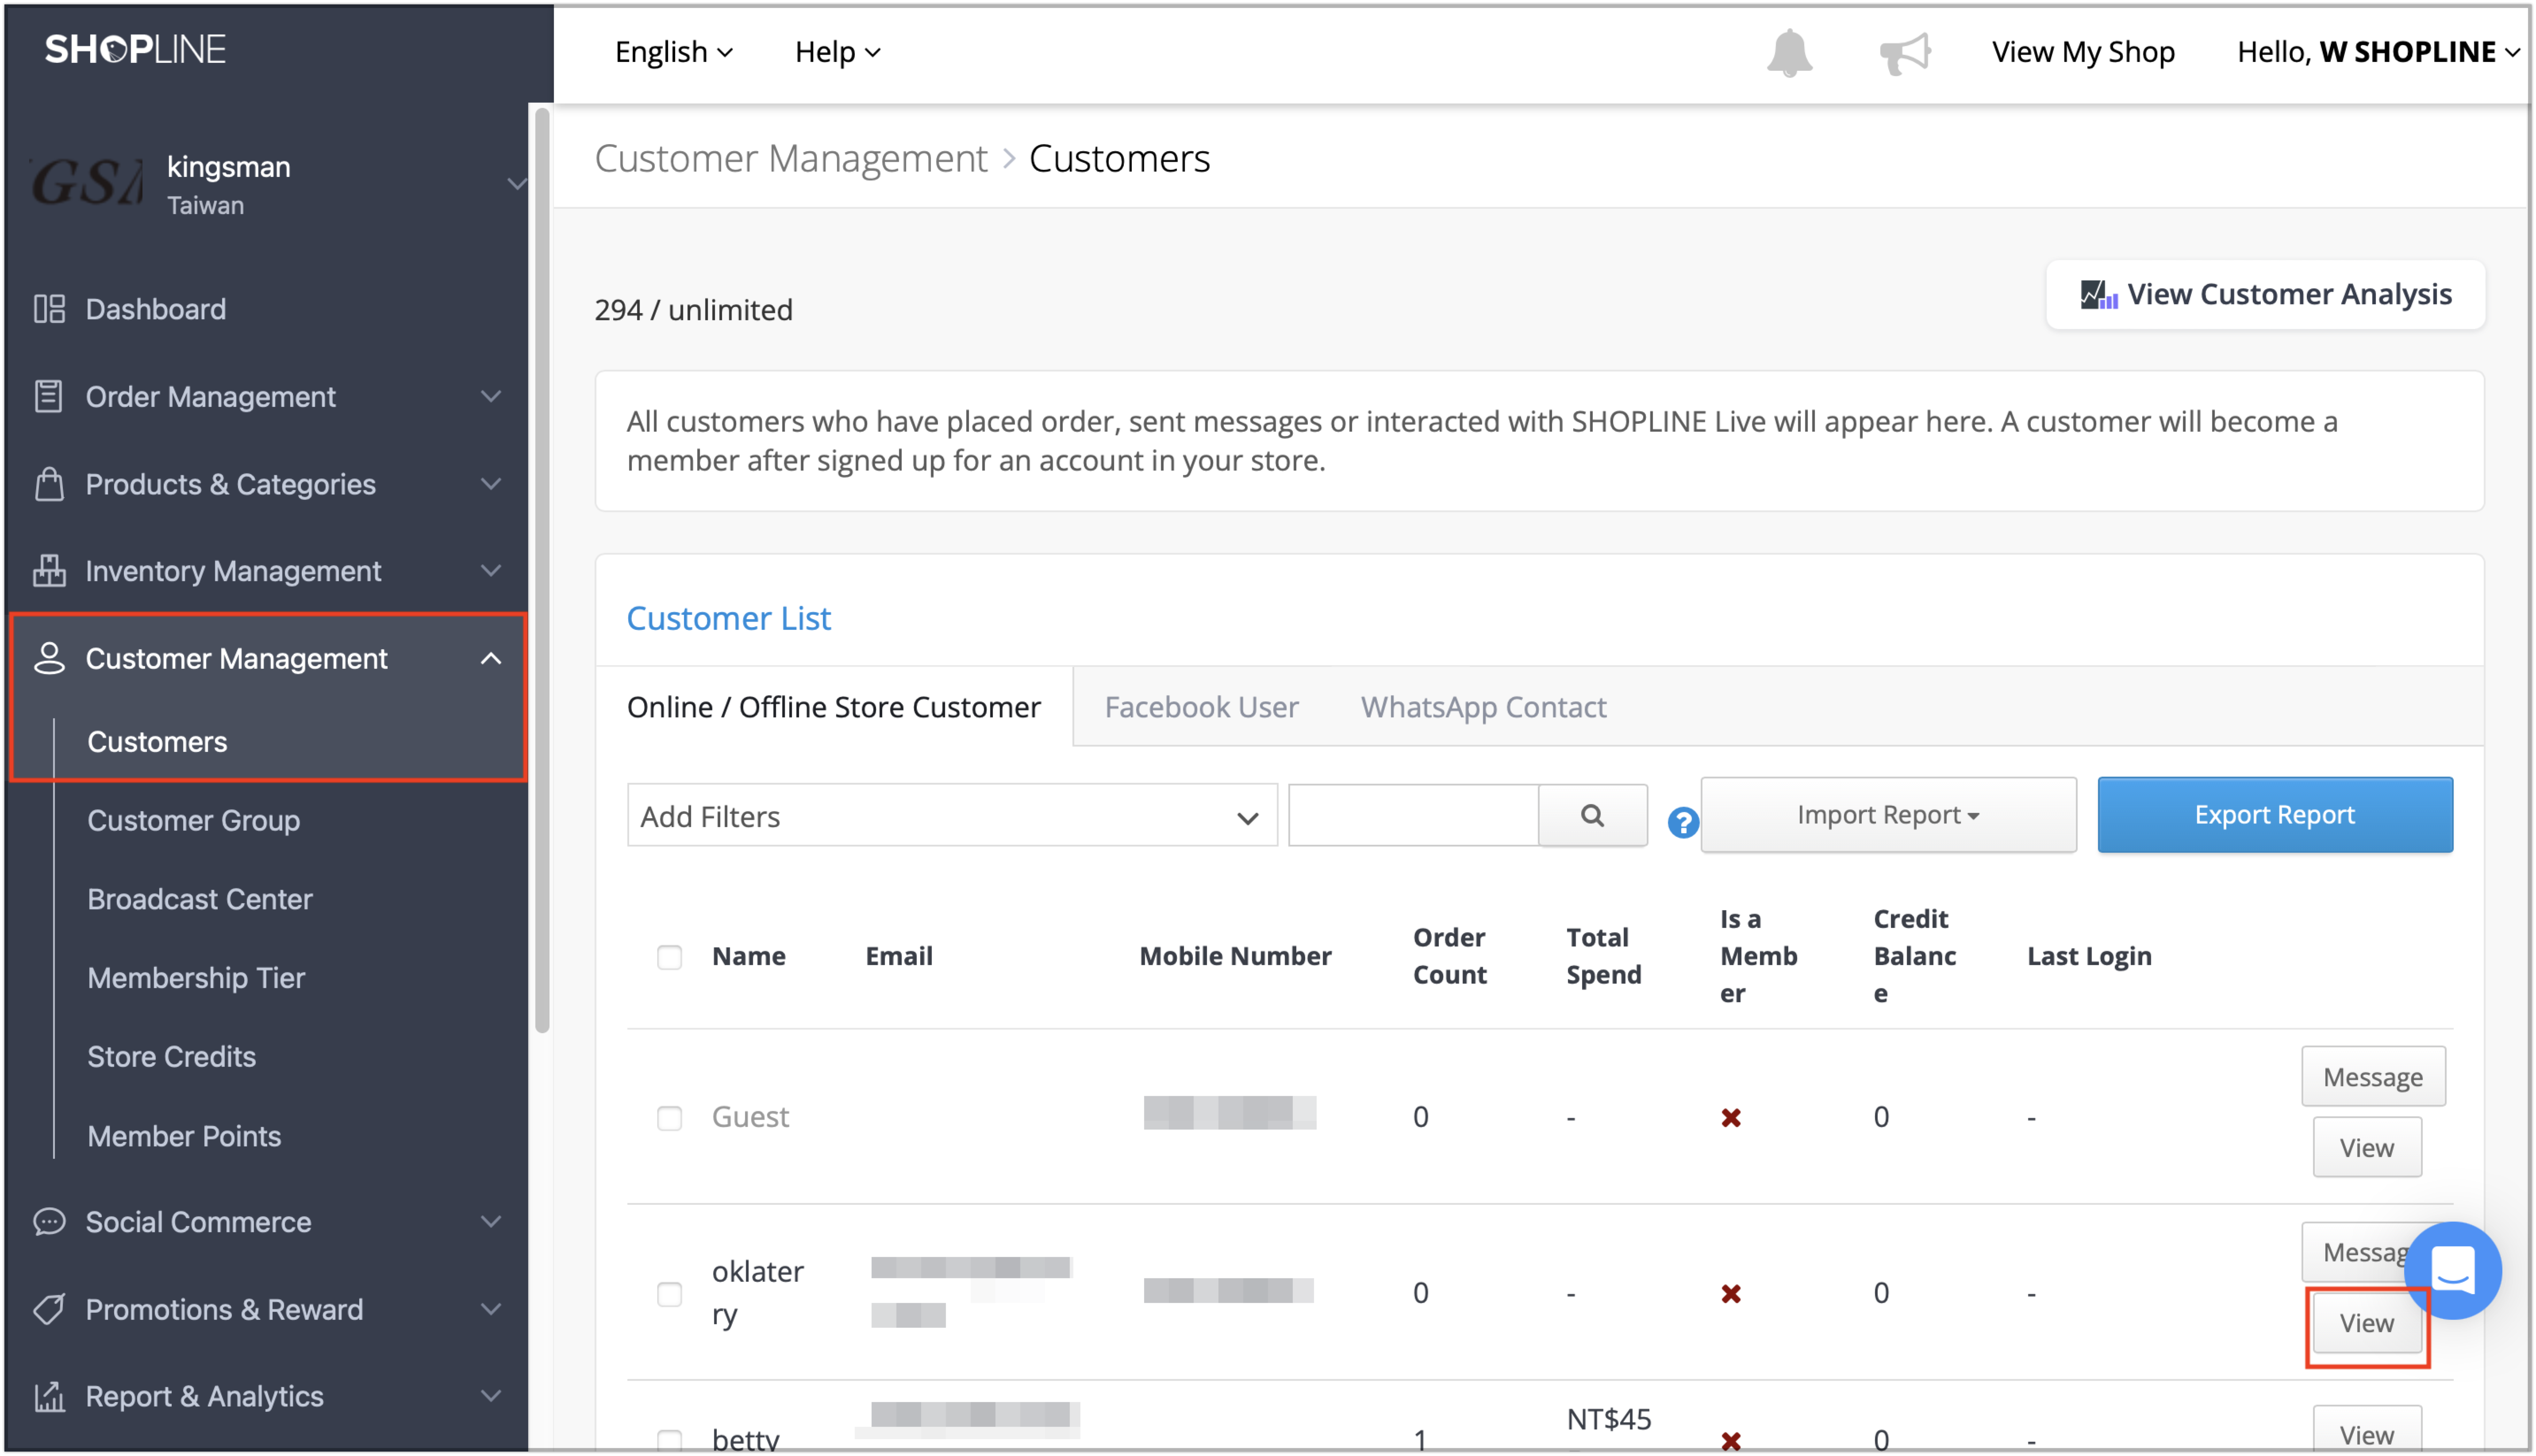The width and height of the screenshot is (2536, 1456).
Task: Click the SHOPLINE logo
Action: click(x=135, y=49)
